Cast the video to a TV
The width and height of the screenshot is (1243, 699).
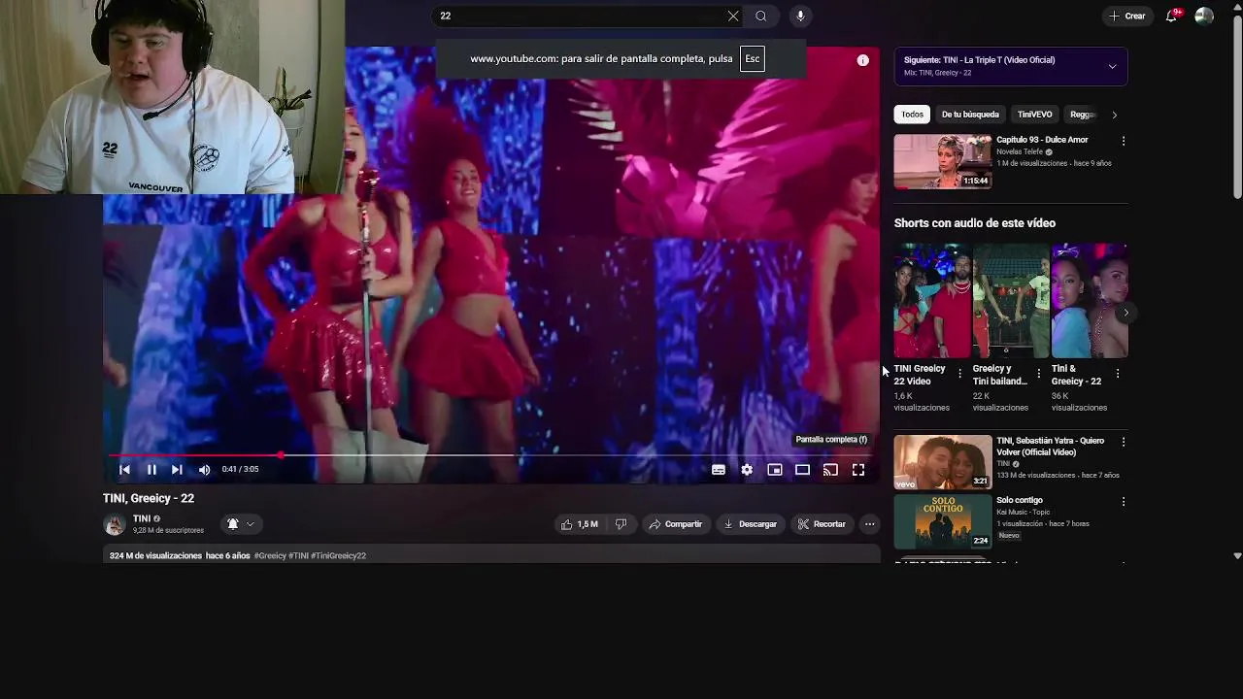tap(830, 470)
